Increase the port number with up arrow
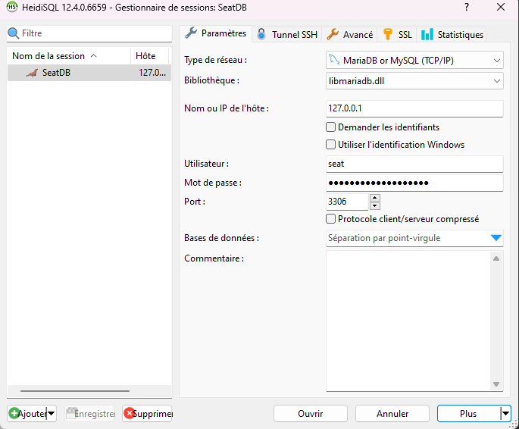Image resolution: width=519 pixels, height=429 pixels. (374, 198)
